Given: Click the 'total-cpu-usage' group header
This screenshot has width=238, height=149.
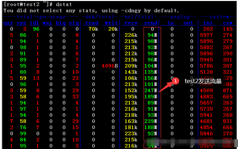Looking at the screenshot, I should [41, 17].
